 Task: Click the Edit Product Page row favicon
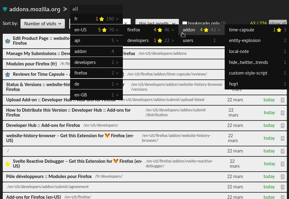tap(8, 41)
